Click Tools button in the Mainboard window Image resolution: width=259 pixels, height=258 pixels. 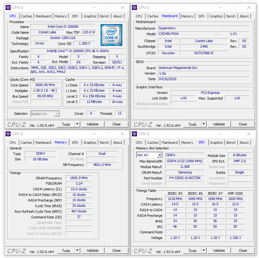[x=192, y=124]
